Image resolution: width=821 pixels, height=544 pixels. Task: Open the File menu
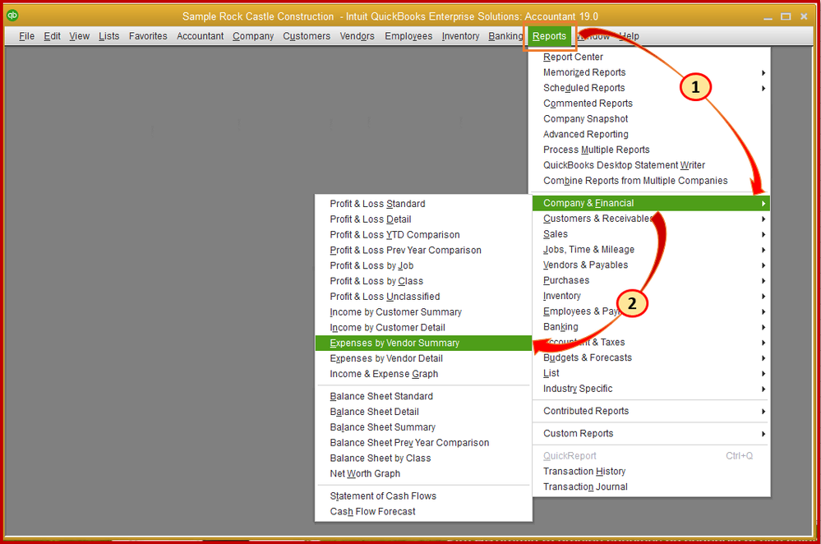click(26, 36)
